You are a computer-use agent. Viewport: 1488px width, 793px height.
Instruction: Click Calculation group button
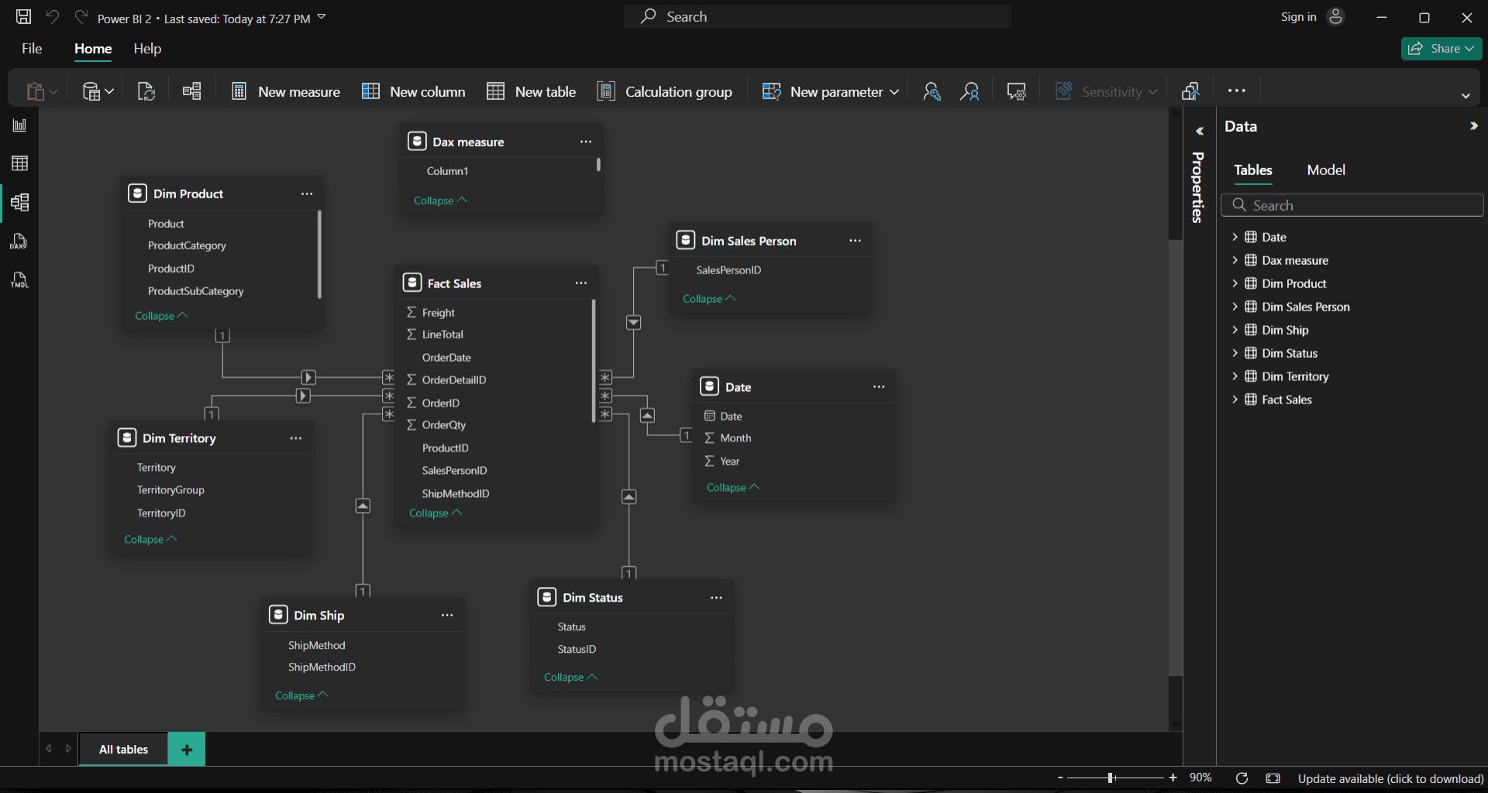click(665, 91)
